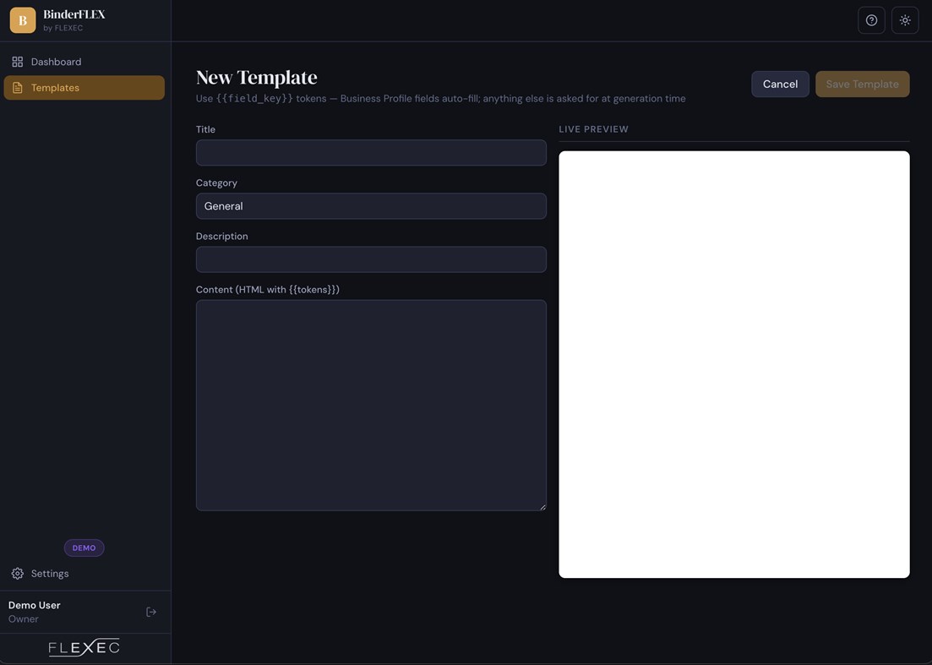
Task: Toggle the light theme sun icon
Action: [905, 20]
